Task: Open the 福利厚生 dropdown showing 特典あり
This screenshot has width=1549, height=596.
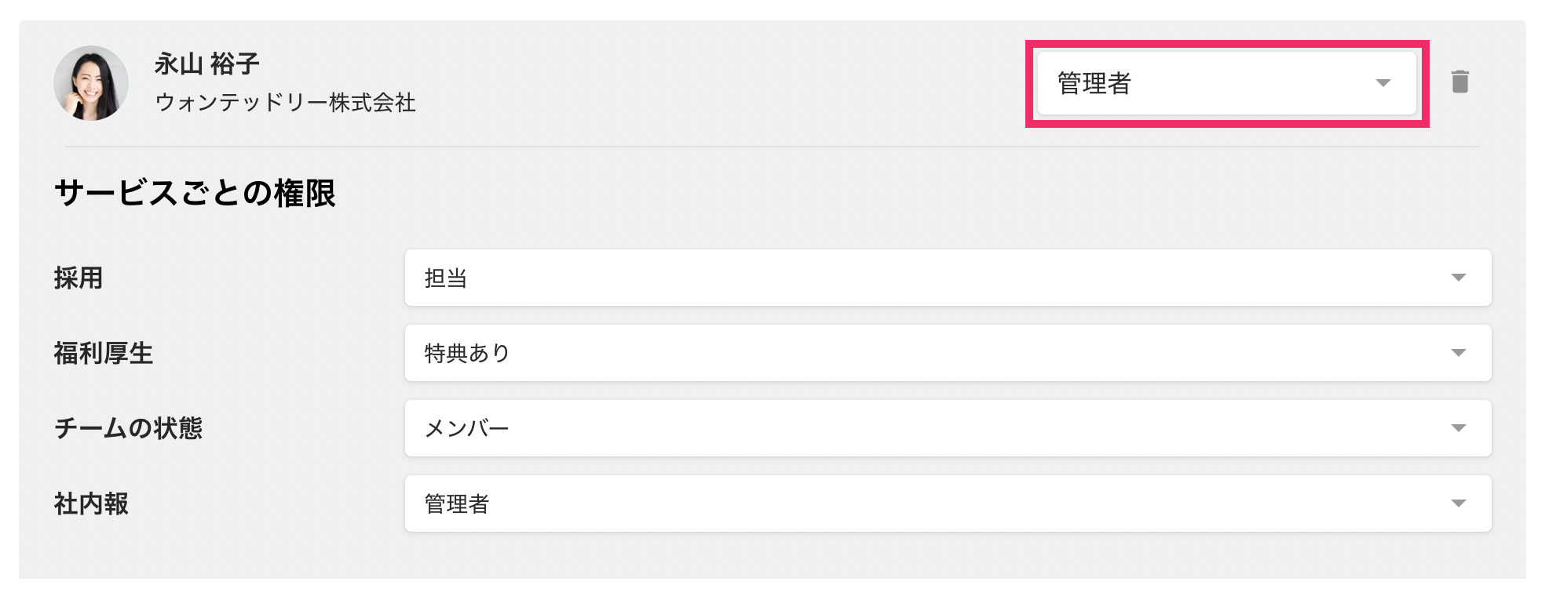Action: click(x=926, y=353)
